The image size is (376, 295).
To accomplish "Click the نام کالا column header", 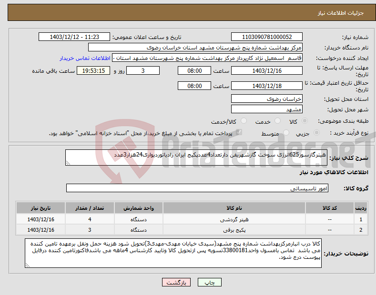I will pos(234,208).
